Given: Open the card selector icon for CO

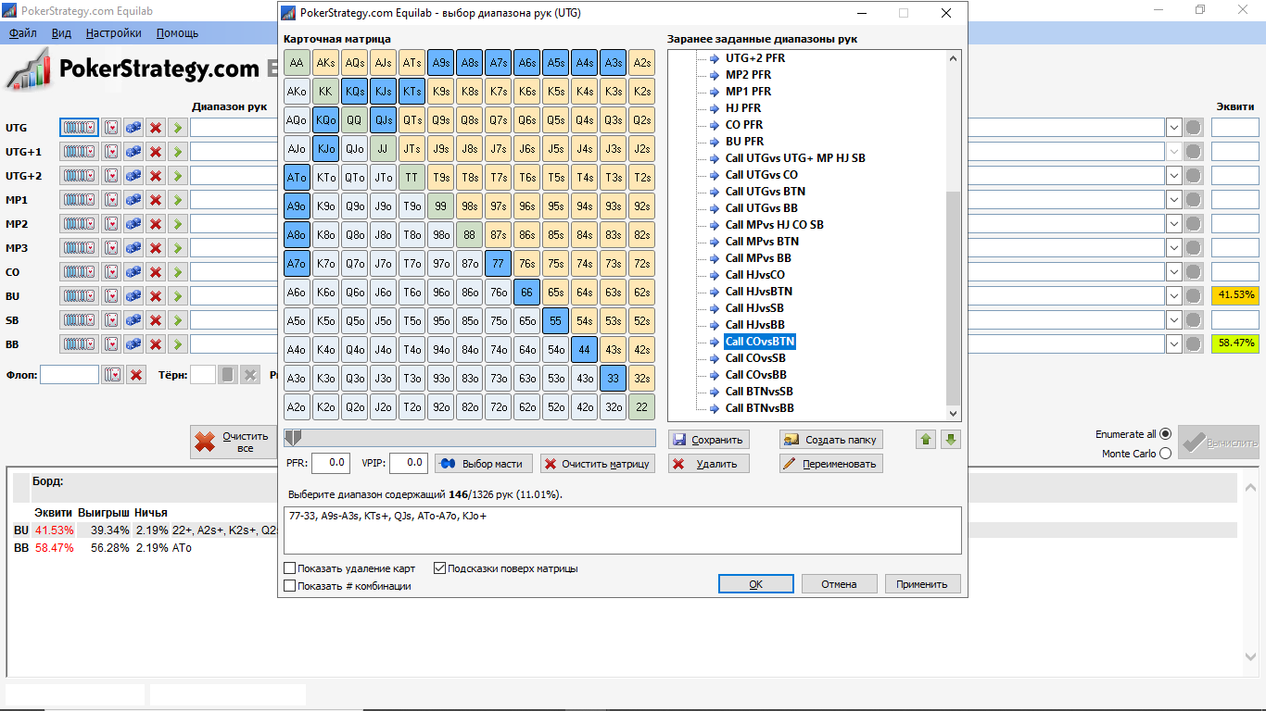Looking at the screenshot, I should pos(112,271).
